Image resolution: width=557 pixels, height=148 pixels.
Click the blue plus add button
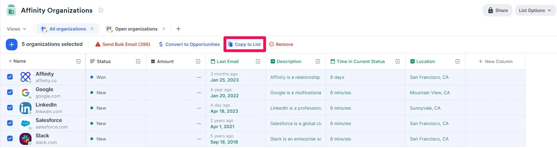[x=12, y=44]
